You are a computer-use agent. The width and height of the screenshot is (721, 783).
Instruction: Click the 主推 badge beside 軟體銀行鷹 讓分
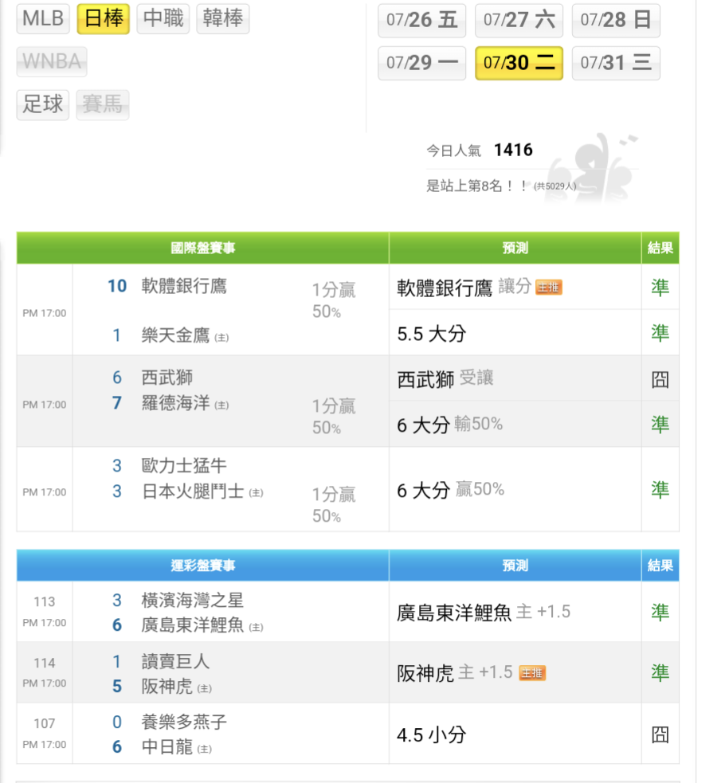(x=549, y=287)
